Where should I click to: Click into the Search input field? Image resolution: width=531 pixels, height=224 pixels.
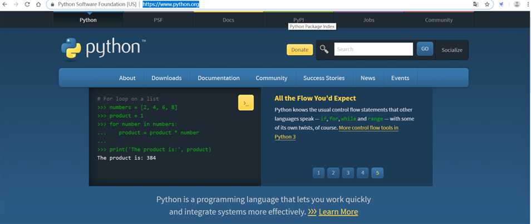pos(373,50)
